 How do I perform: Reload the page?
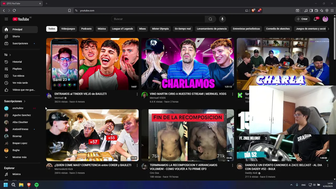tap(14, 10)
